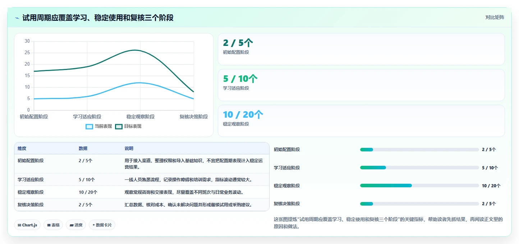Click the 复核决策阶段 chart axis label

point(193,117)
